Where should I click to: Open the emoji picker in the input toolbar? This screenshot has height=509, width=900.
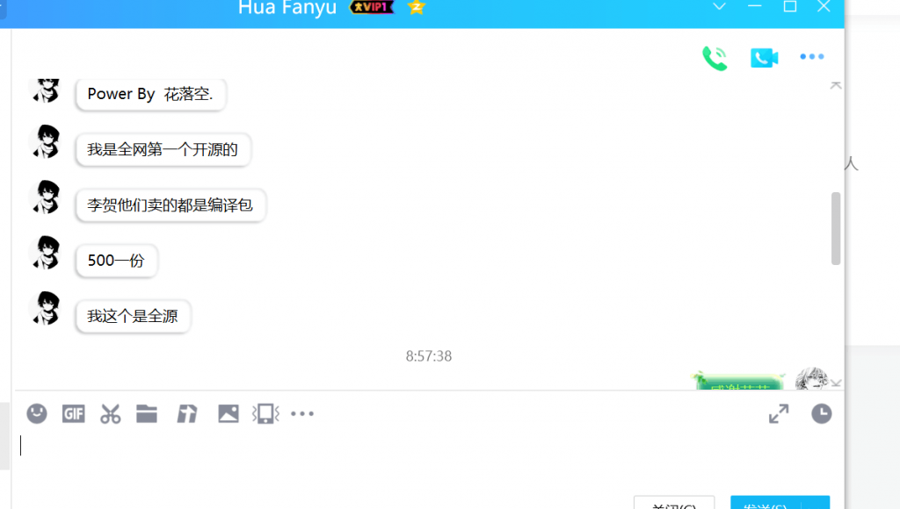[36, 413]
